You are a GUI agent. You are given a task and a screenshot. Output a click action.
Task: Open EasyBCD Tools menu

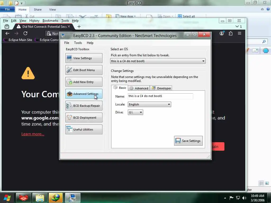point(78,43)
